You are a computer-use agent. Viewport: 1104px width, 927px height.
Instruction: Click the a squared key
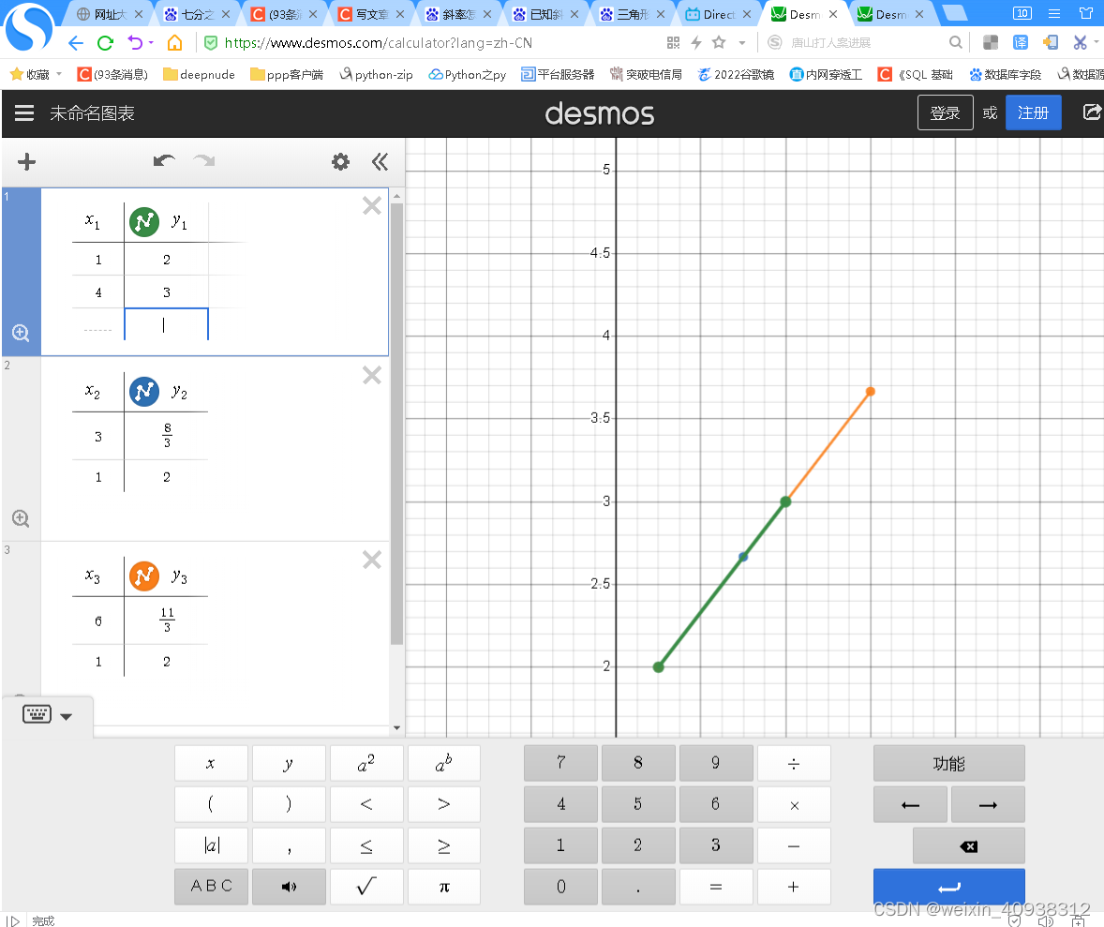pyautogui.click(x=366, y=764)
